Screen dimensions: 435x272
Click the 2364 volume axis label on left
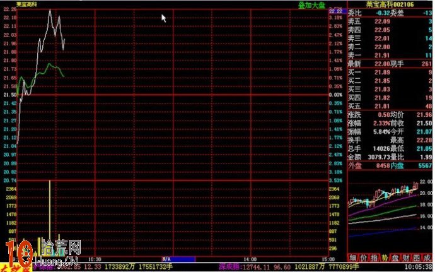tap(11, 189)
